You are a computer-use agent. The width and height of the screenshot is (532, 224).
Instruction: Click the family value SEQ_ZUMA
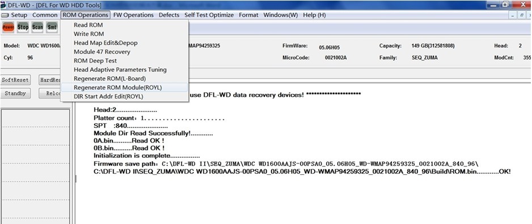tap(424, 58)
